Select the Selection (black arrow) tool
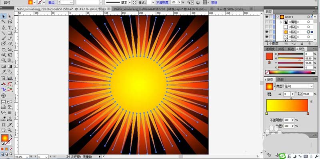 4,16
